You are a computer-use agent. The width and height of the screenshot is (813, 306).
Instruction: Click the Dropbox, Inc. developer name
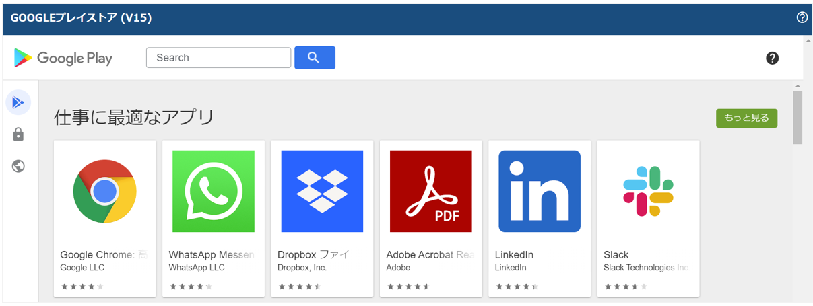(x=302, y=268)
